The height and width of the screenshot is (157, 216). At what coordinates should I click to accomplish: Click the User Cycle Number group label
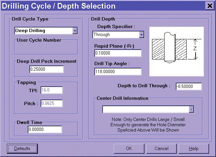pyautogui.click(x=39, y=40)
